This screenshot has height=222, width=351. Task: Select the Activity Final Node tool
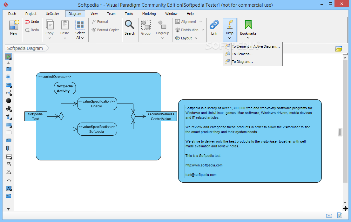9,109
